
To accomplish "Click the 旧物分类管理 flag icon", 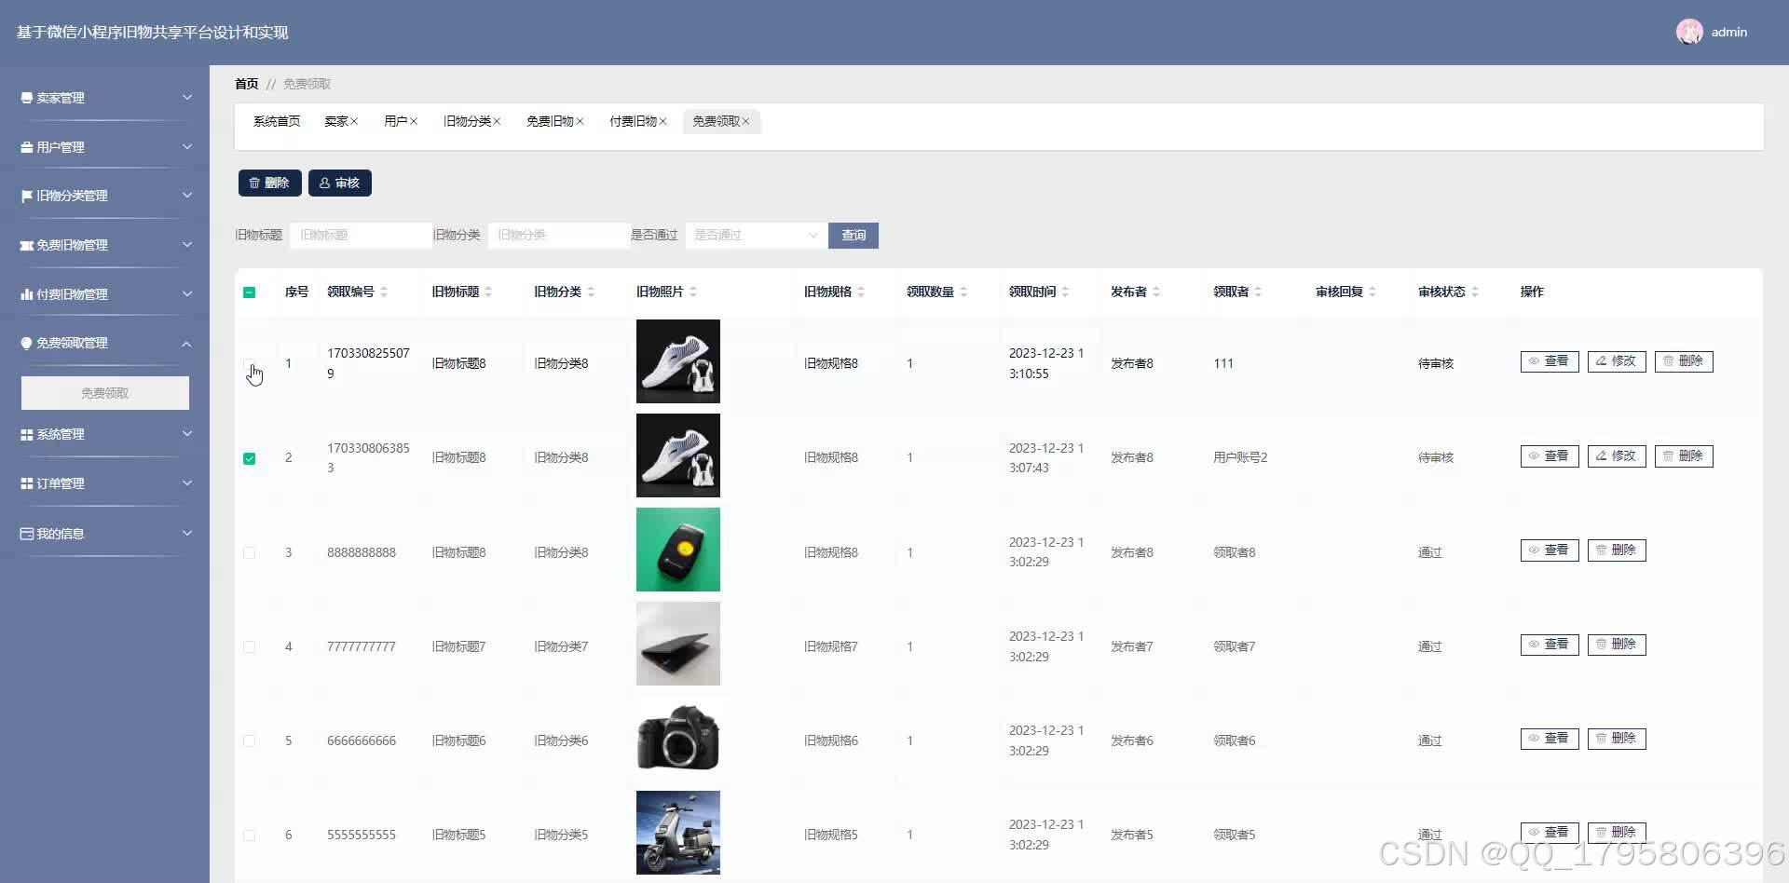I will (x=27, y=196).
